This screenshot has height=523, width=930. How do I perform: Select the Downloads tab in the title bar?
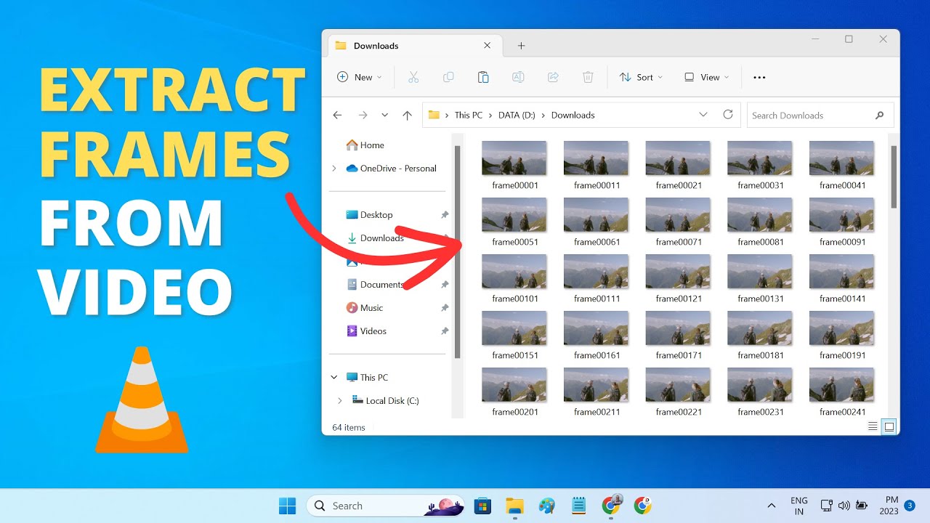pyautogui.click(x=415, y=46)
